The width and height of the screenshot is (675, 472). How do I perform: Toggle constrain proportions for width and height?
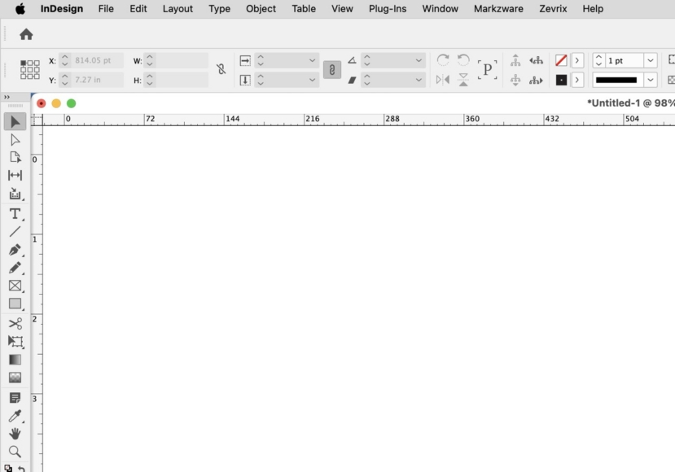(x=221, y=69)
